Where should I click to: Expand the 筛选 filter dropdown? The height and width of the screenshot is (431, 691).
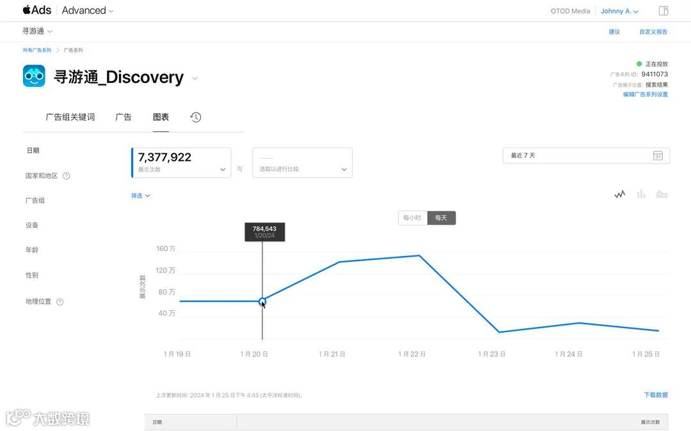point(141,196)
